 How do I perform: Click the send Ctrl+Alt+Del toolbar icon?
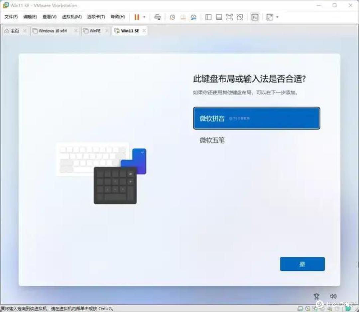[x=158, y=17]
